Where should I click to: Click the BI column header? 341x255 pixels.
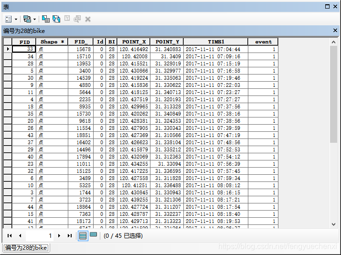coord(112,42)
